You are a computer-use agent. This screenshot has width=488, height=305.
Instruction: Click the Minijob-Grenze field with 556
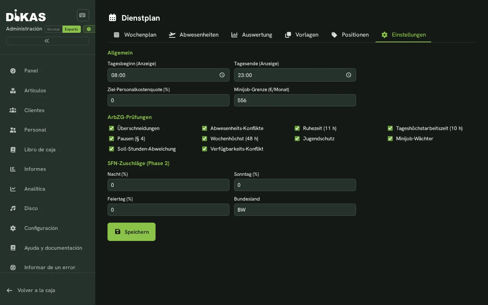coord(295,100)
